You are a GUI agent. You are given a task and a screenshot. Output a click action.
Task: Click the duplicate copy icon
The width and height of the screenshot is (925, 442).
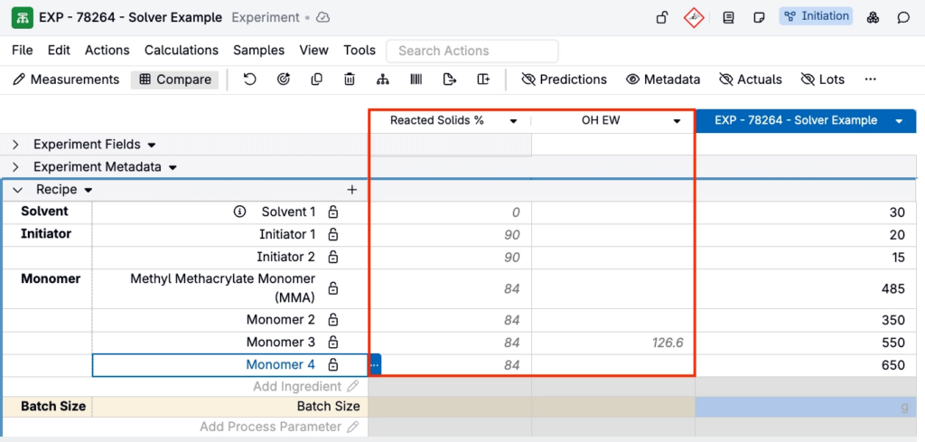pos(317,79)
